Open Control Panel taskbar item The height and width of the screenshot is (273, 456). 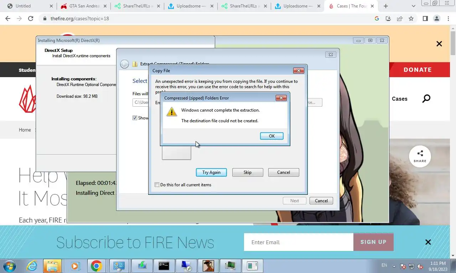click(119, 266)
